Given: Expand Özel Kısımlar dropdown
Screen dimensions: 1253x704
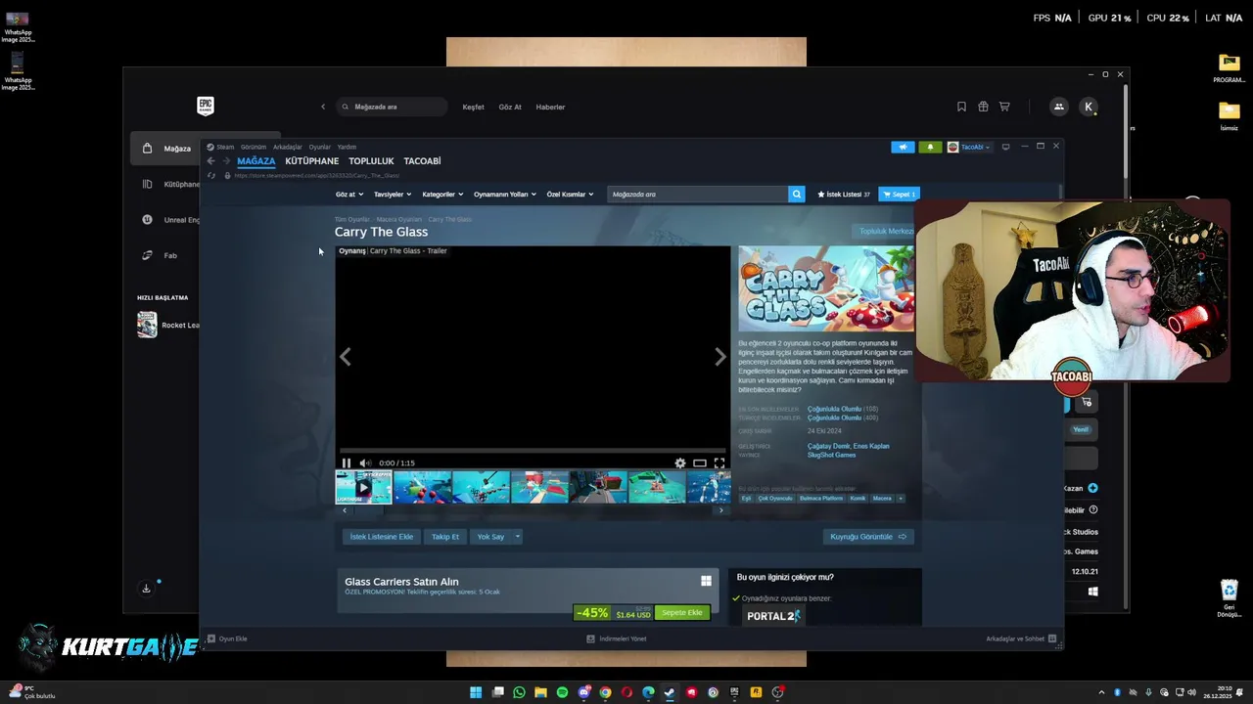Looking at the screenshot, I should (570, 195).
